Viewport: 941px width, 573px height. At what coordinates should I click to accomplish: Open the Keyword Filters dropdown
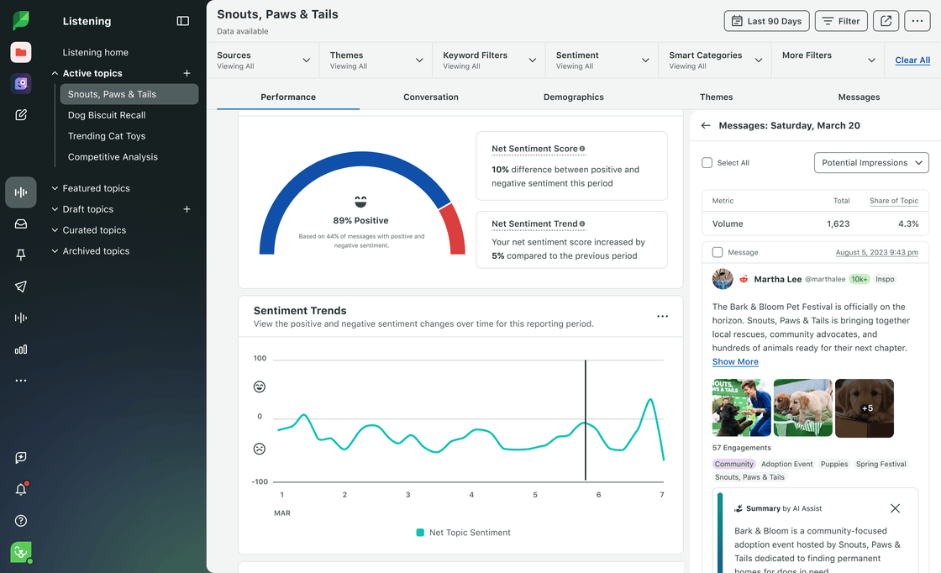(489, 60)
